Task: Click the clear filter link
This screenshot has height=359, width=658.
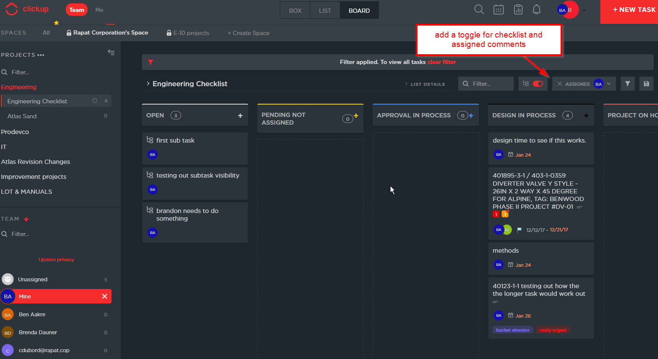Action: pos(442,62)
